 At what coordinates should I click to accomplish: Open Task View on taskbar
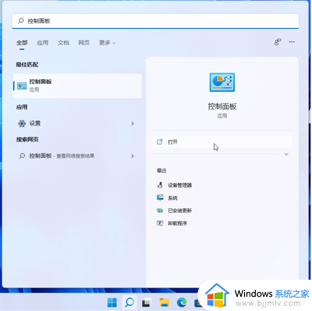(x=147, y=302)
